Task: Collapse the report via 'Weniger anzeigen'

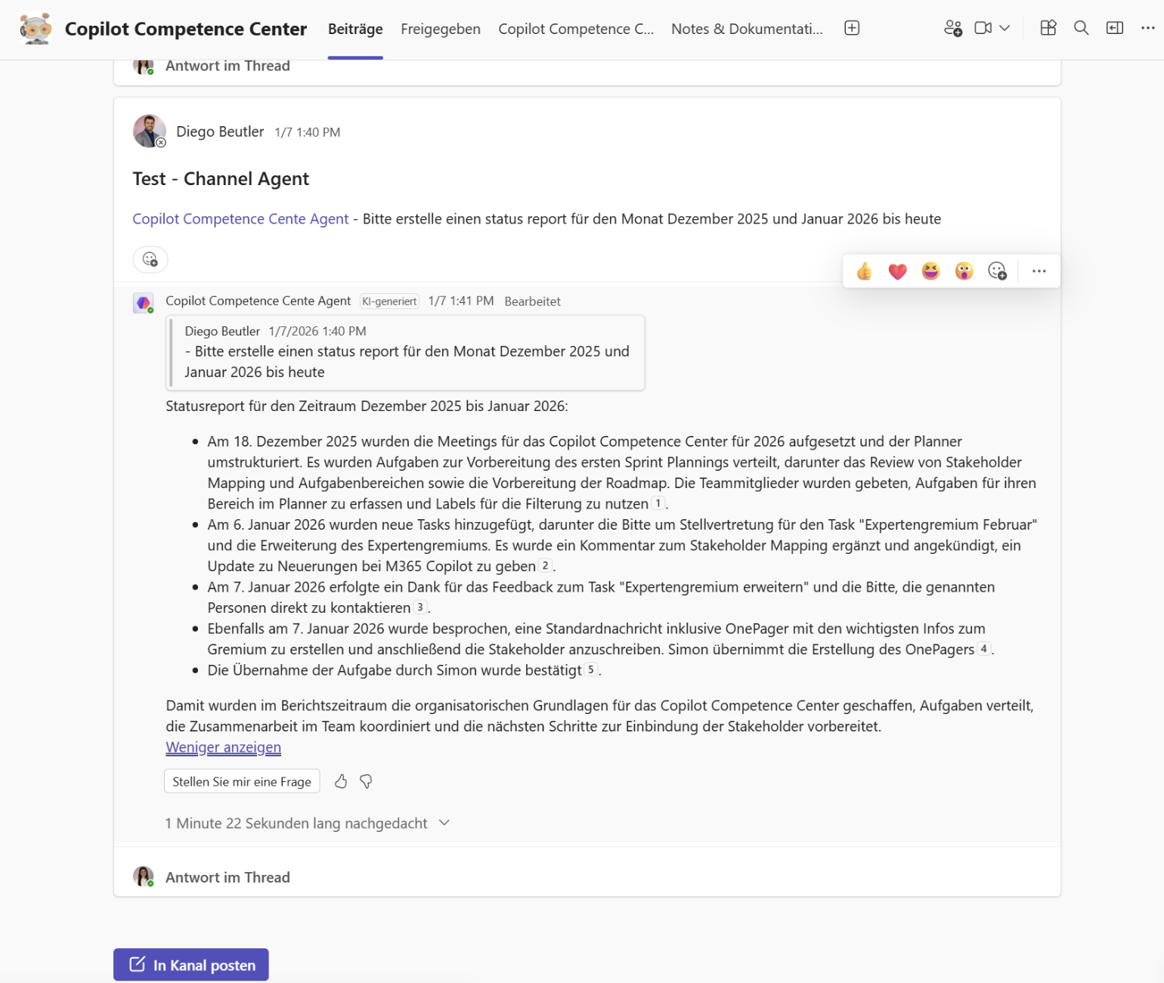Action: [223, 747]
